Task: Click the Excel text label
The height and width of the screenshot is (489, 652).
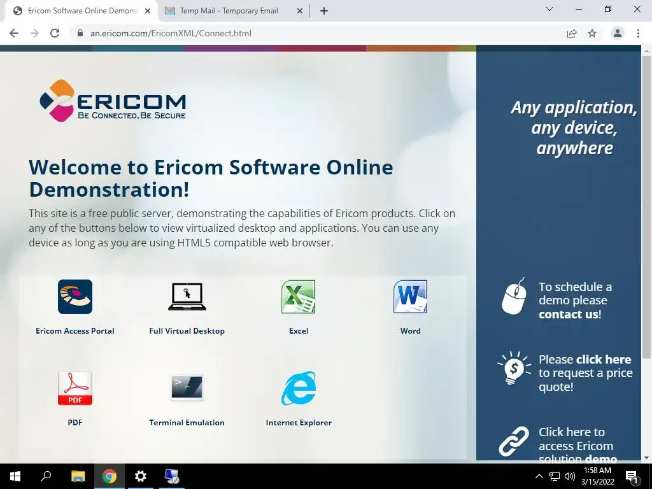Action: click(299, 331)
